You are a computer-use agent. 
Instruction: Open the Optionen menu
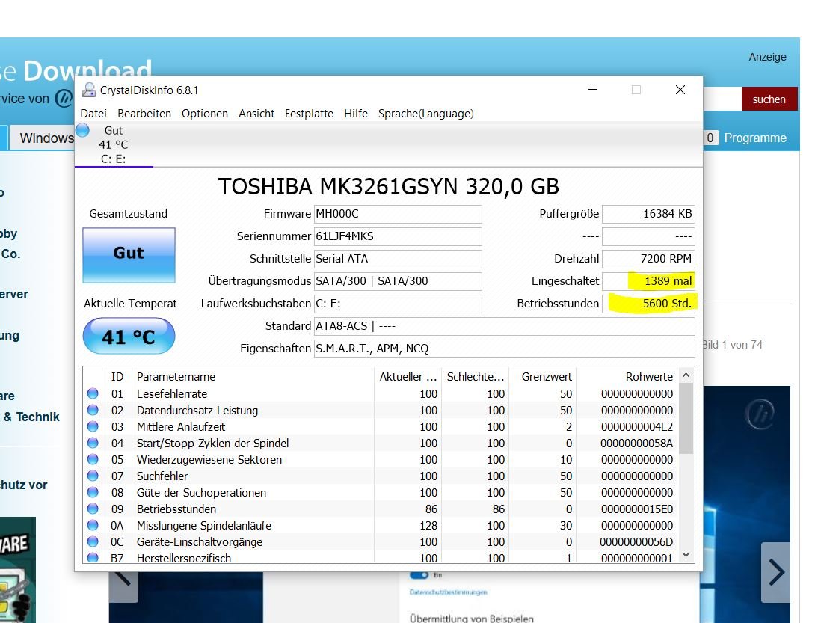(x=205, y=114)
